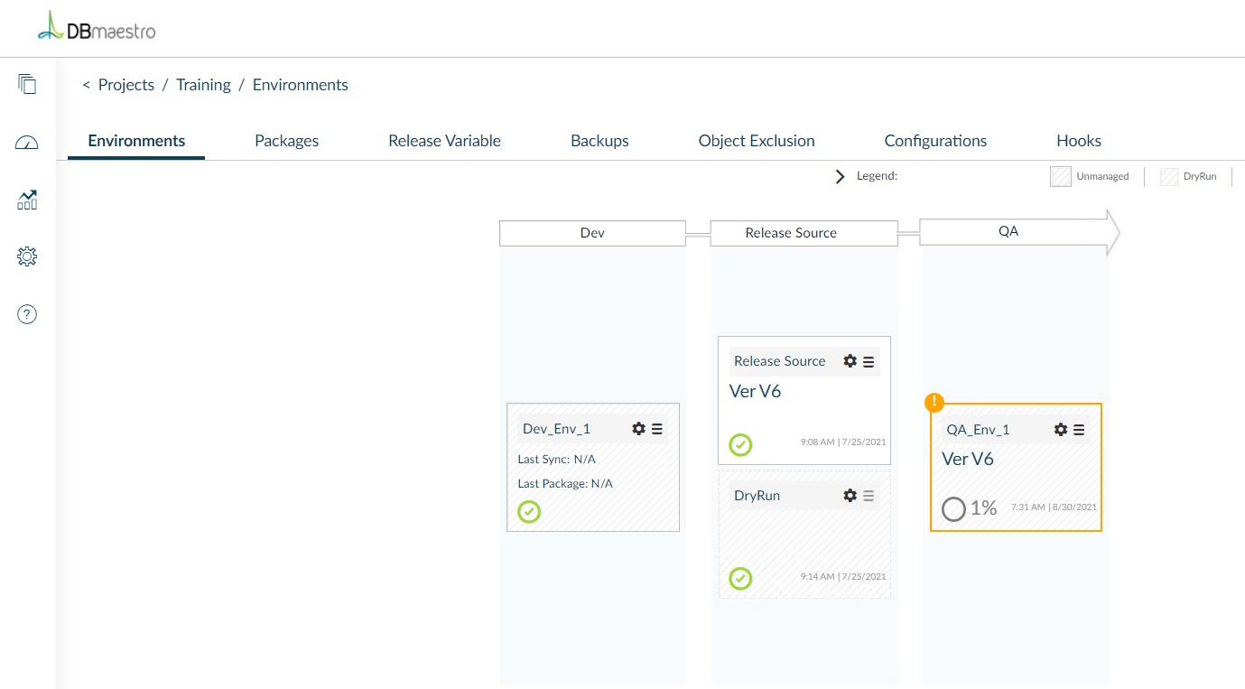Open settings gear on the QA_Env_1 card
Viewport: 1245px width, 689px height.
[x=1060, y=429]
